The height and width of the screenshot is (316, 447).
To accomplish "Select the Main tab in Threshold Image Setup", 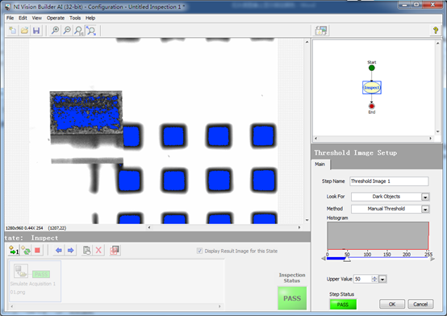I will coord(320,164).
